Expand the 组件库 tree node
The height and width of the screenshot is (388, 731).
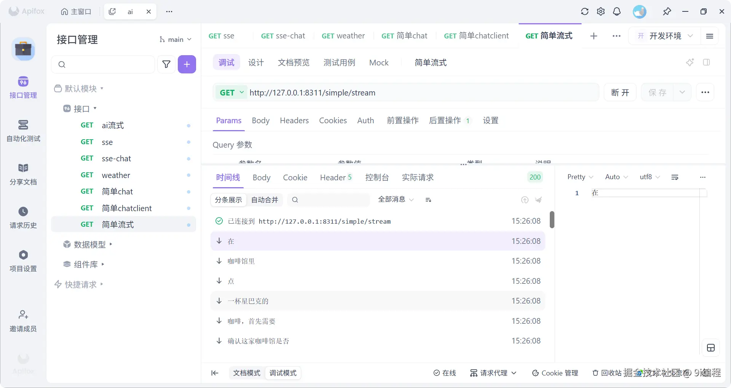click(x=84, y=264)
